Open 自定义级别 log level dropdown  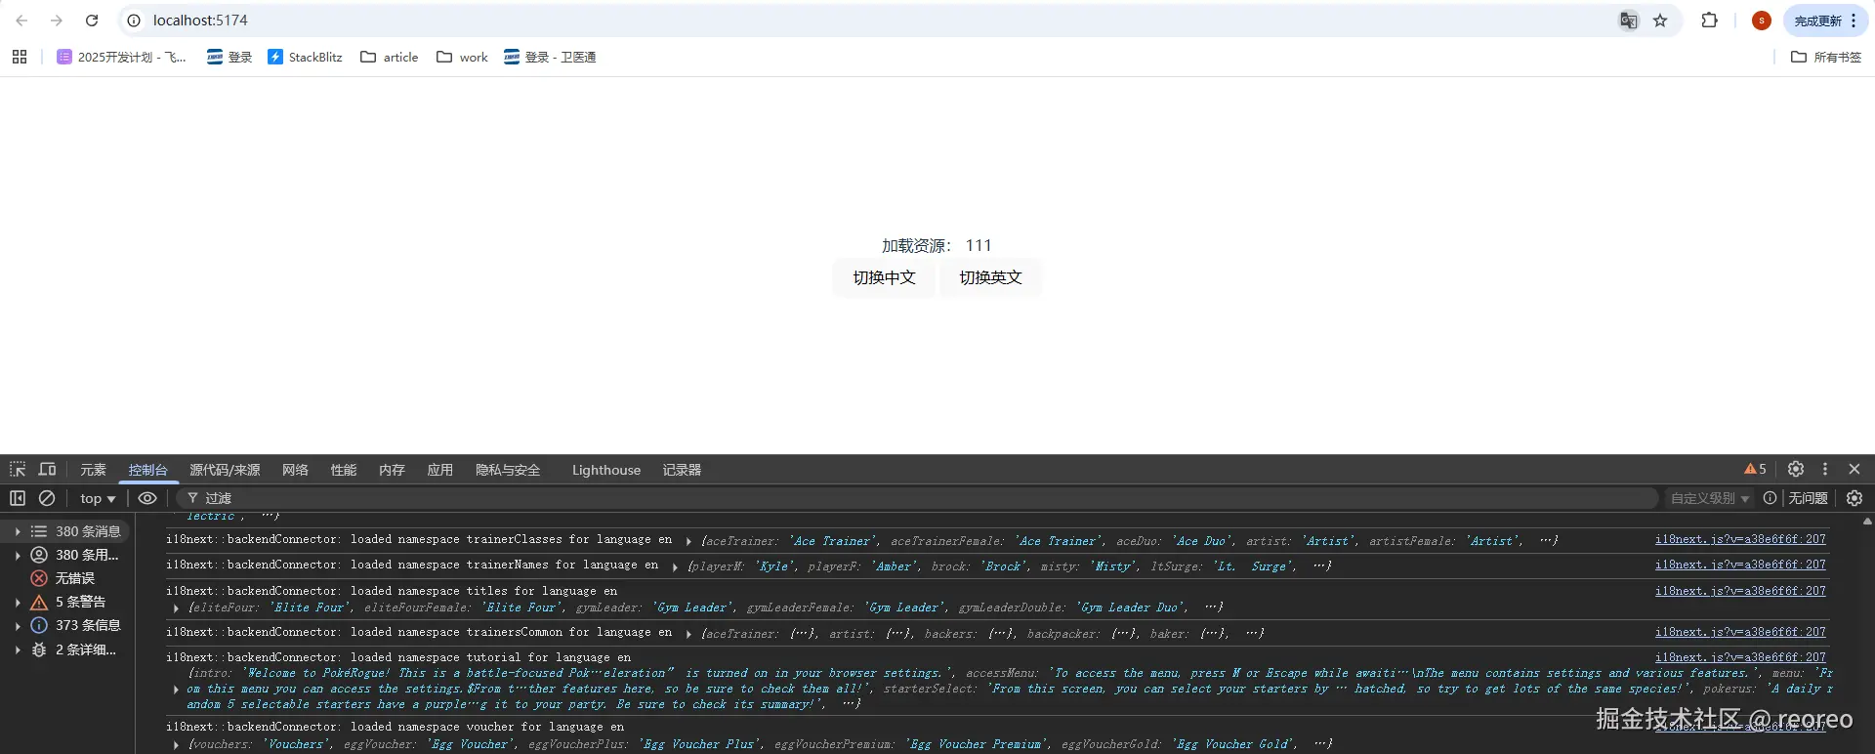click(1710, 498)
